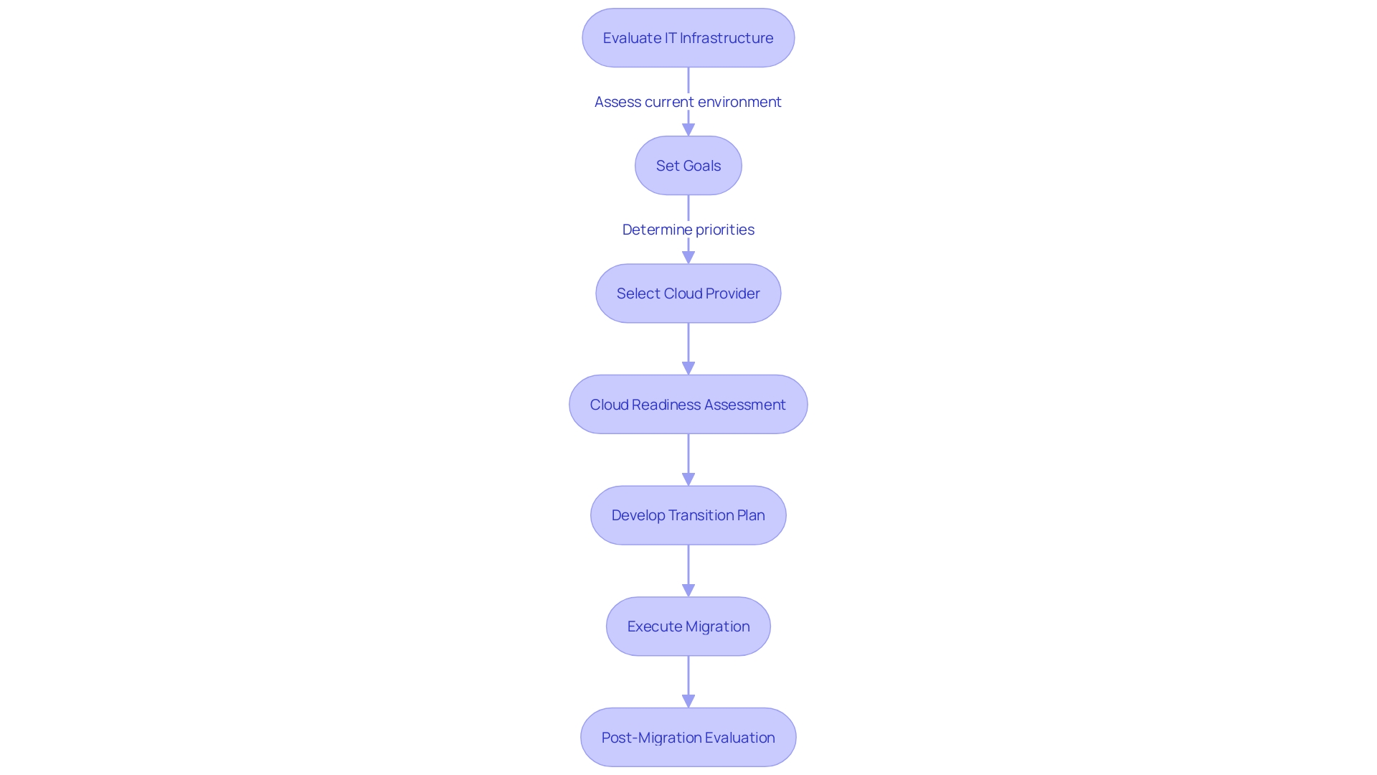
Task: Click the Evaluate IT Infrastructure node
Action: (688, 38)
